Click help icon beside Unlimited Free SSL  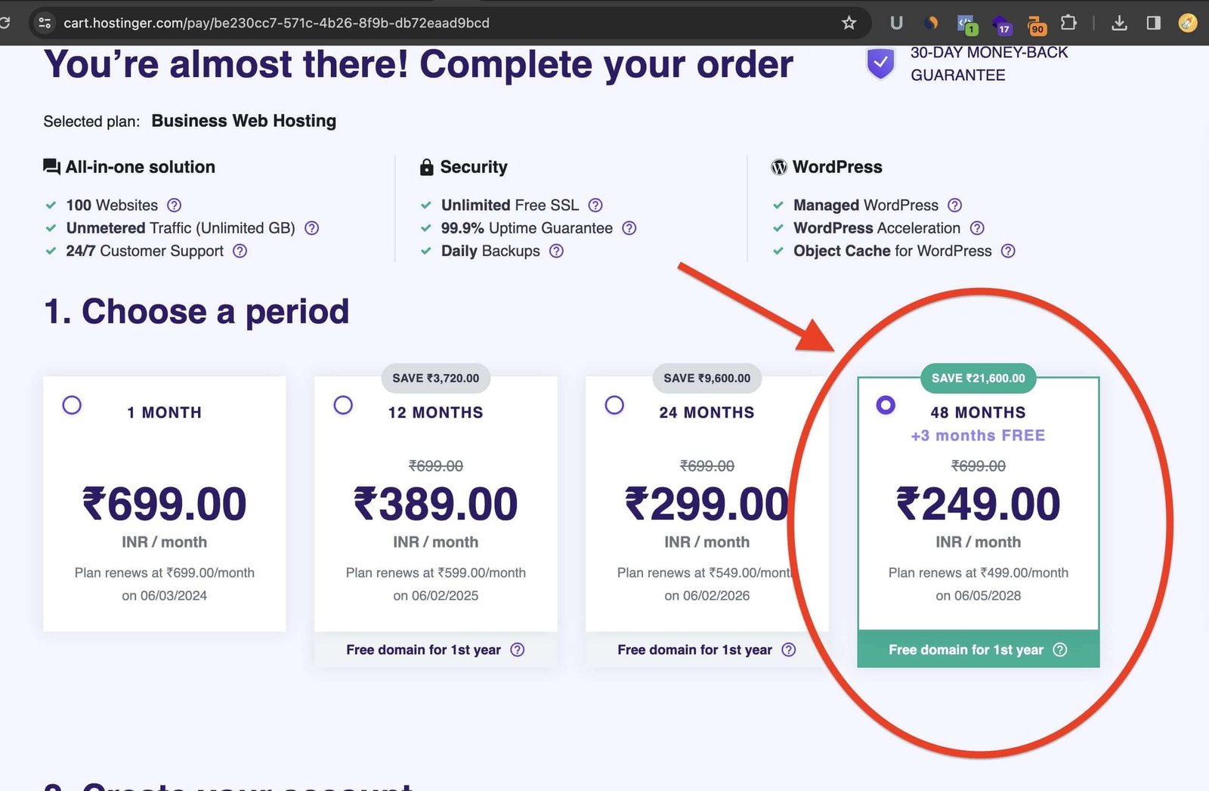(595, 205)
